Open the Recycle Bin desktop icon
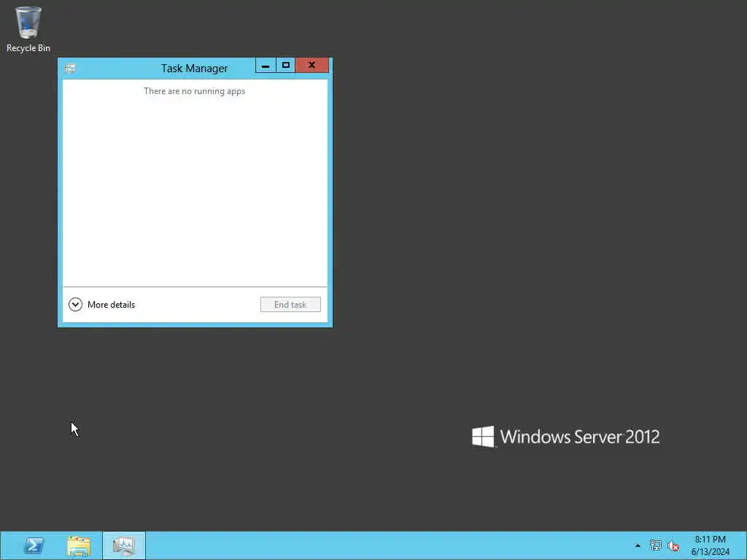Viewport: 747px width, 560px height. [28, 29]
